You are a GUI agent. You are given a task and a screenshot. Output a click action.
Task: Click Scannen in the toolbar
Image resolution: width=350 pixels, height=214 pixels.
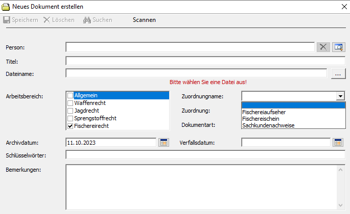144,20
